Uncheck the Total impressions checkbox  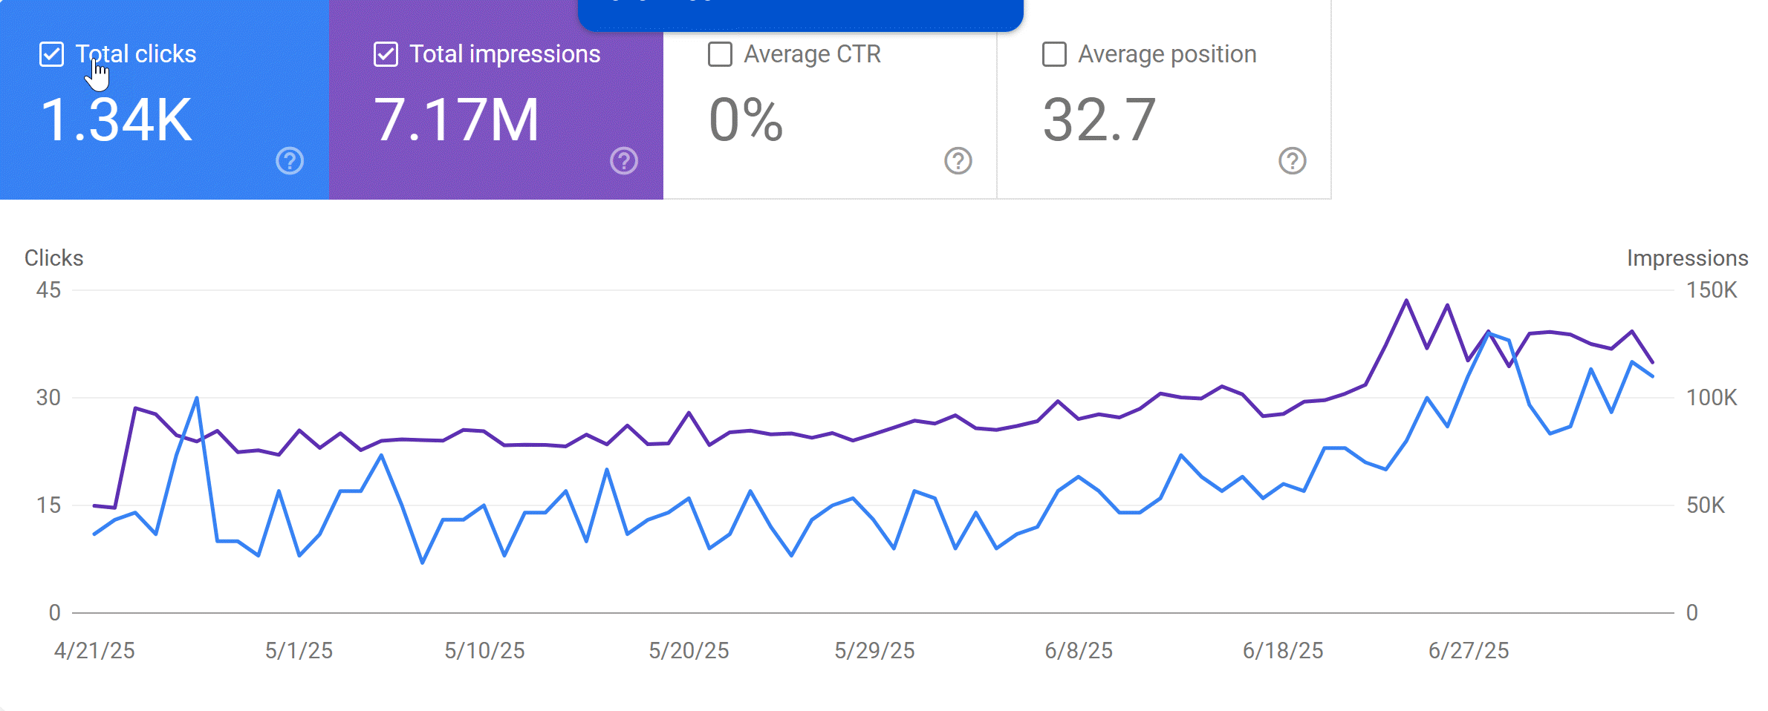click(x=386, y=54)
